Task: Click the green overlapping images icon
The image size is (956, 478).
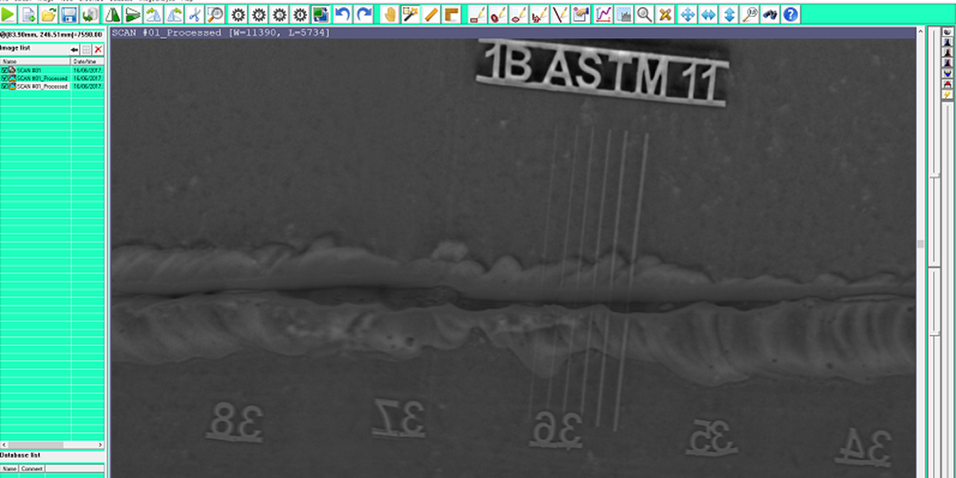Action: point(320,14)
